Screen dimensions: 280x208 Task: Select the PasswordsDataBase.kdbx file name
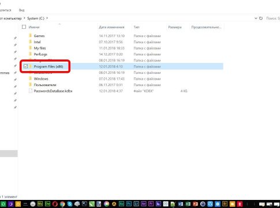(53, 91)
